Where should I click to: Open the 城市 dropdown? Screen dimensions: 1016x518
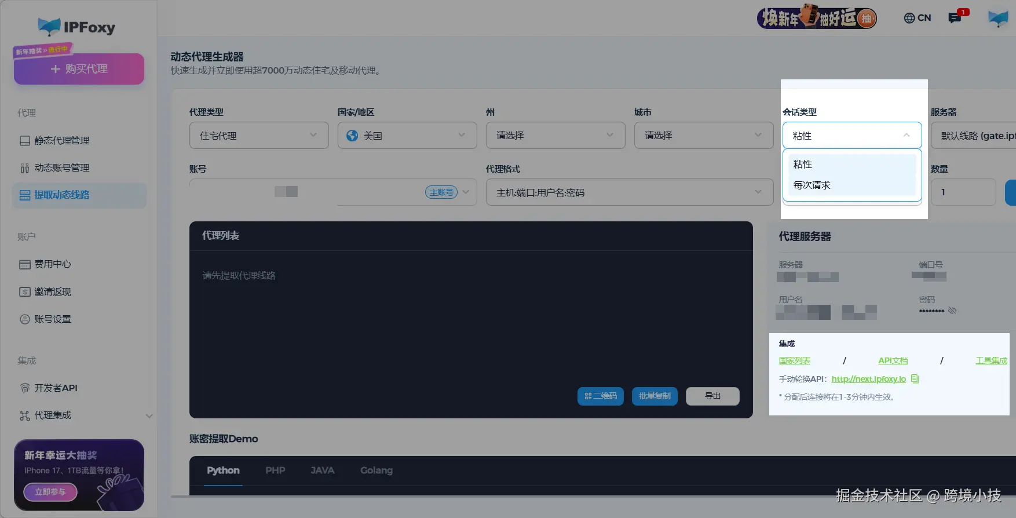704,136
